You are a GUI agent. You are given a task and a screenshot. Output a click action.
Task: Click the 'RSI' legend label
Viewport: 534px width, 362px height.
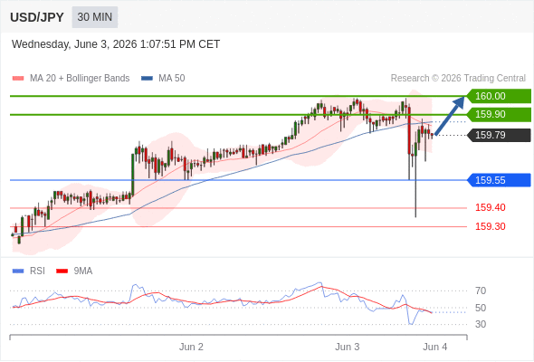point(37,271)
